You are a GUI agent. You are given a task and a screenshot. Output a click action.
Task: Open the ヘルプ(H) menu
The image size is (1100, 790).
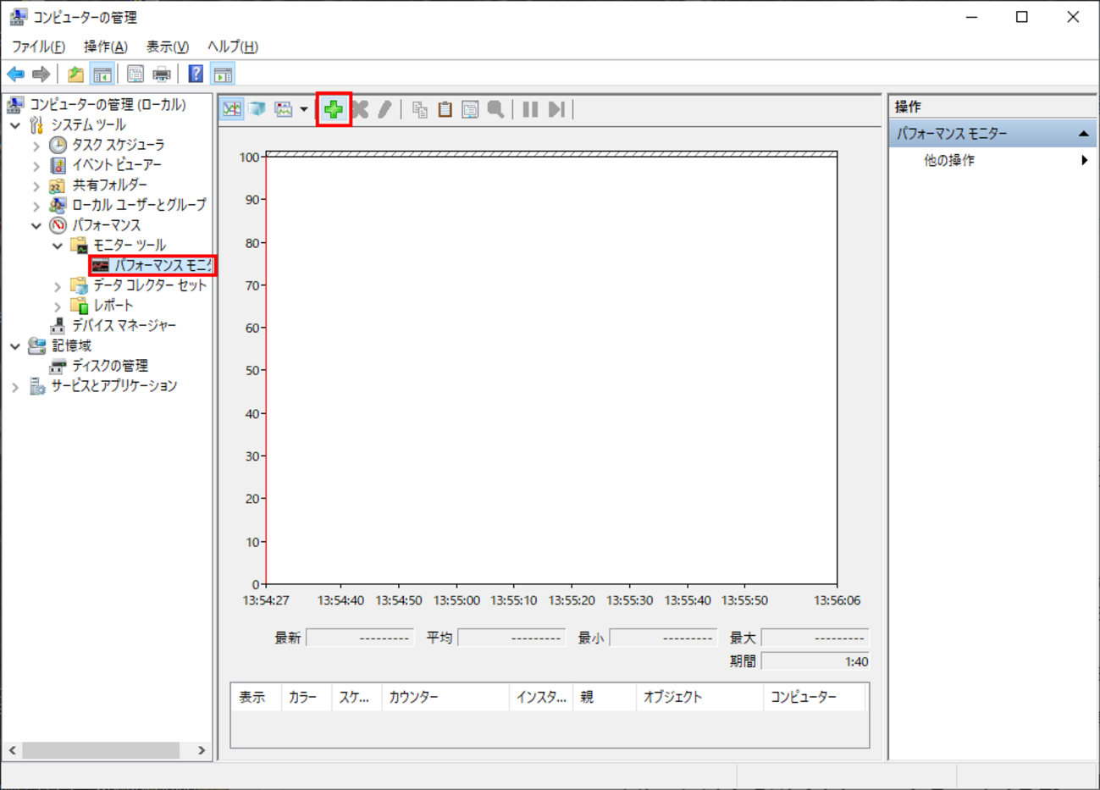coord(233,47)
